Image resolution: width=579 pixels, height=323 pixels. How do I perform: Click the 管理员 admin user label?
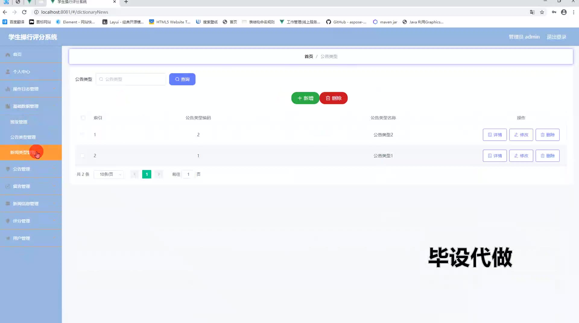tap(524, 37)
